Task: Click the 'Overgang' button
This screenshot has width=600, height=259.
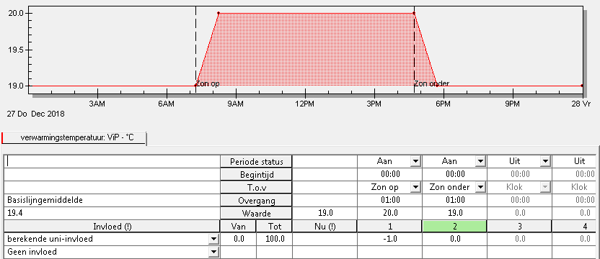Action: [x=257, y=201]
